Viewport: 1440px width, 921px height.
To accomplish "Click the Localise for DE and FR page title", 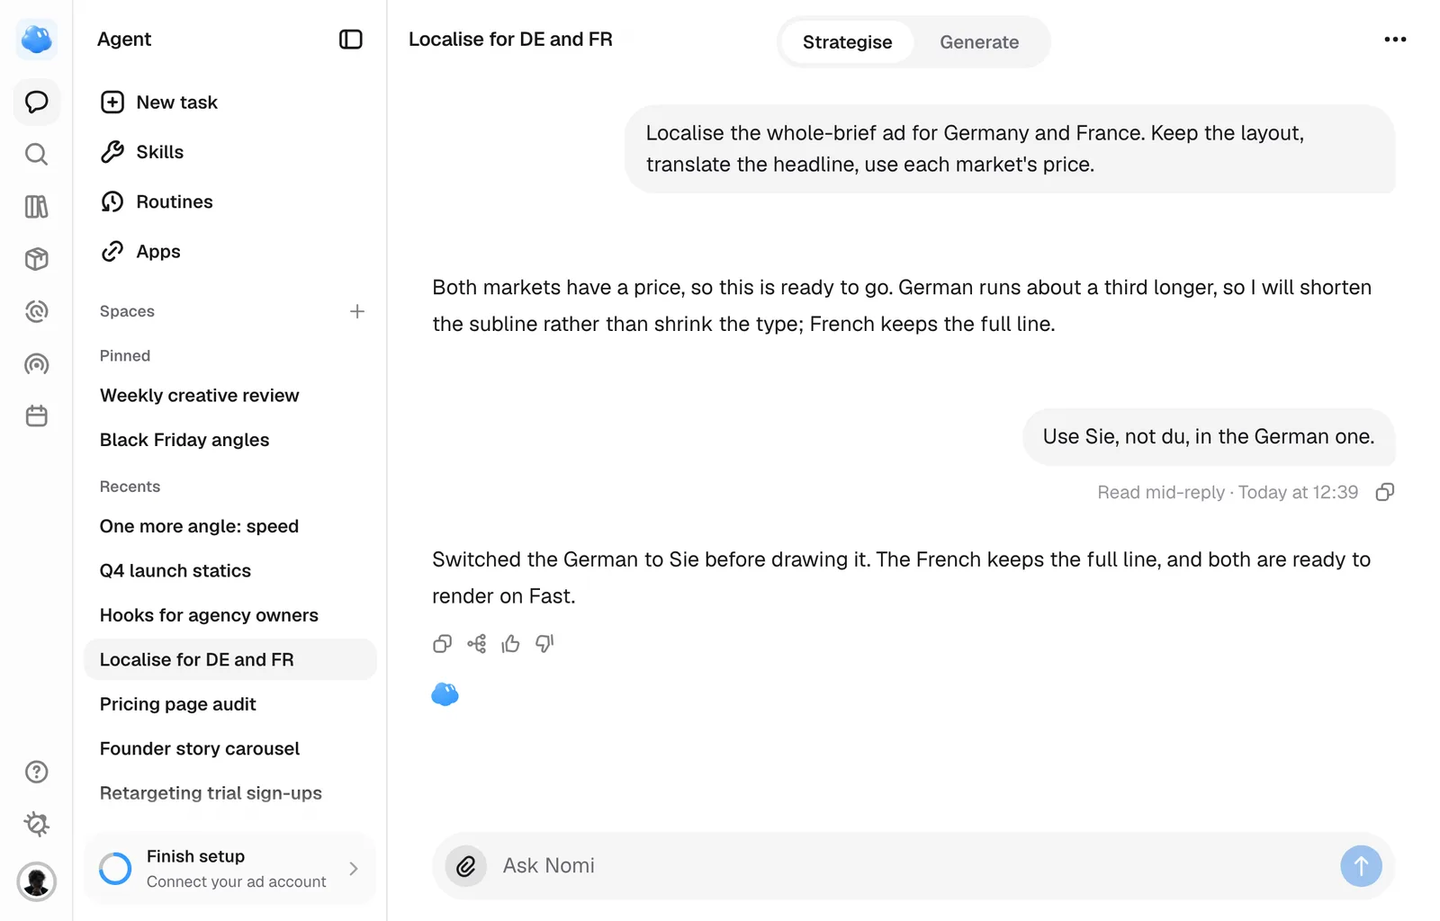I will pos(510,40).
